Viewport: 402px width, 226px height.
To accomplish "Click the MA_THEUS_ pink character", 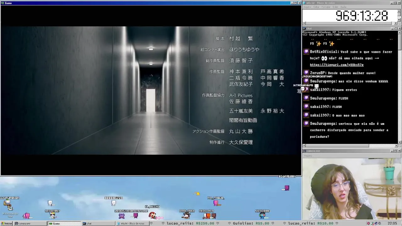I will 216,203.
